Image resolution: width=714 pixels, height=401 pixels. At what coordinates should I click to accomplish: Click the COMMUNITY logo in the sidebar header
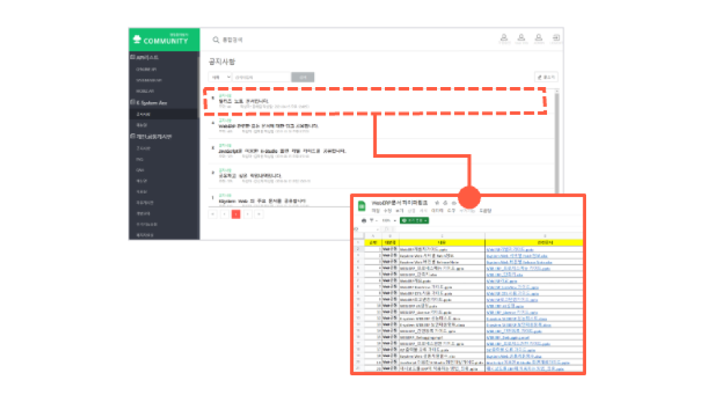(x=161, y=39)
